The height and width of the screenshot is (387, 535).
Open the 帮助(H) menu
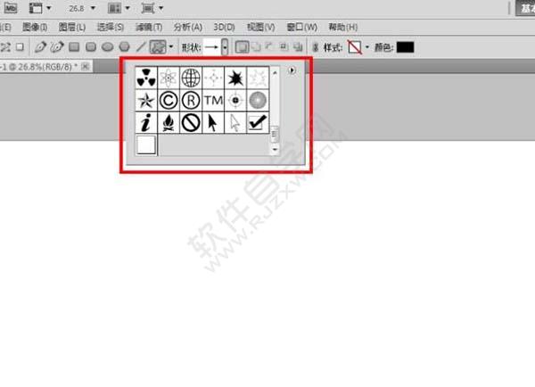(x=343, y=27)
